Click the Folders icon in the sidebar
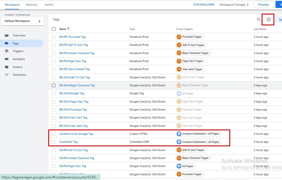 coord(7,67)
